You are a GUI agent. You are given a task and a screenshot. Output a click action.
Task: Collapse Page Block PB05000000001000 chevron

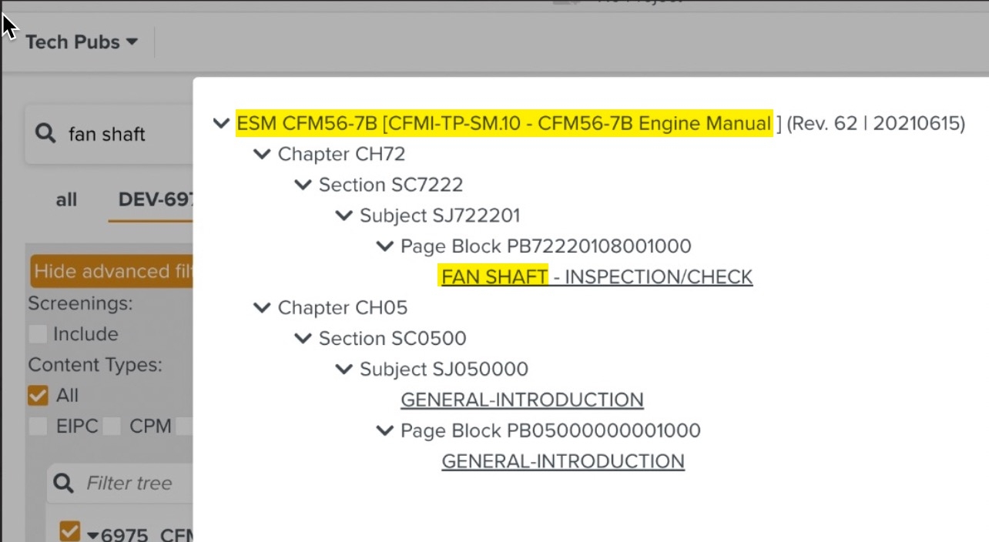tap(385, 430)
